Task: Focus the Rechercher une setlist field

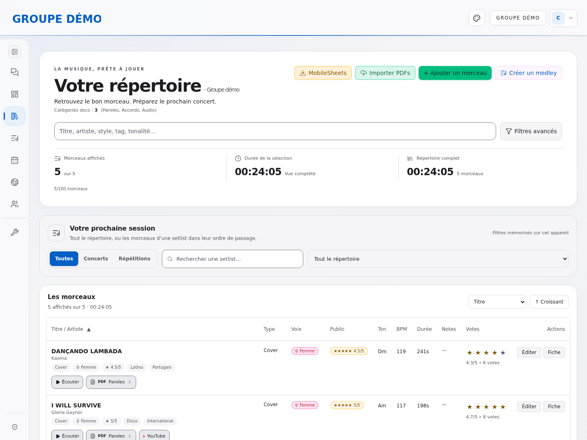Action: pyautogui.click(x=232, y=259)
